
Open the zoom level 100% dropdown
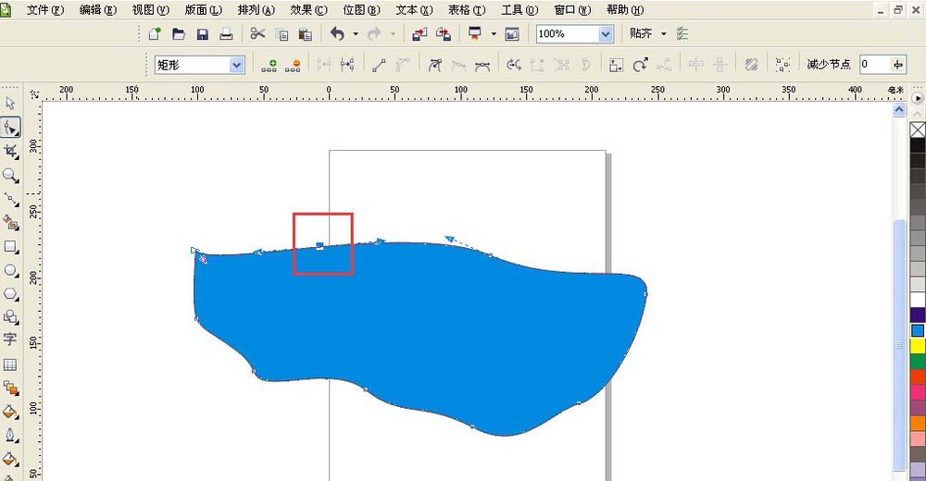[606, 33]
